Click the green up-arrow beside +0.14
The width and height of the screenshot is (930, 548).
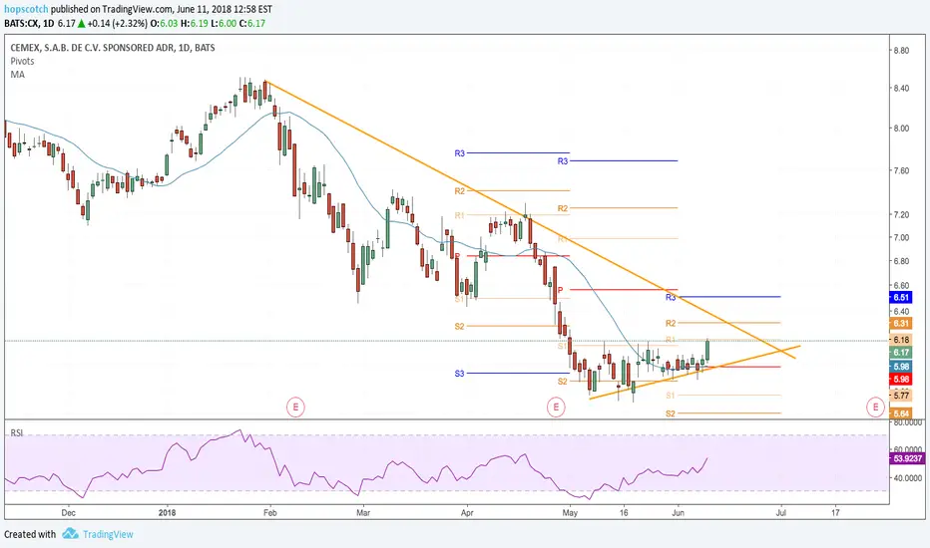pos(81,24)
